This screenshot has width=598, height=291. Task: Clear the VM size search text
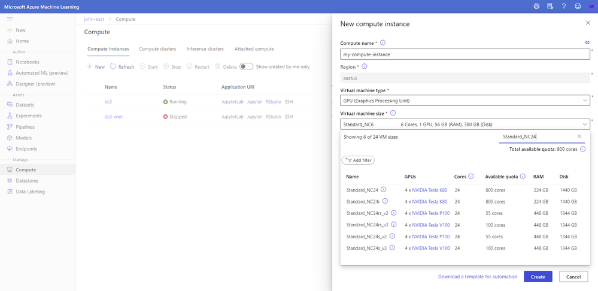pyautogui.click(x=579, y=137)
